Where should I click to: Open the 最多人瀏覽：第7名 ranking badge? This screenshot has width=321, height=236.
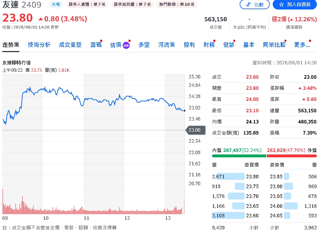tap(87, 4)
